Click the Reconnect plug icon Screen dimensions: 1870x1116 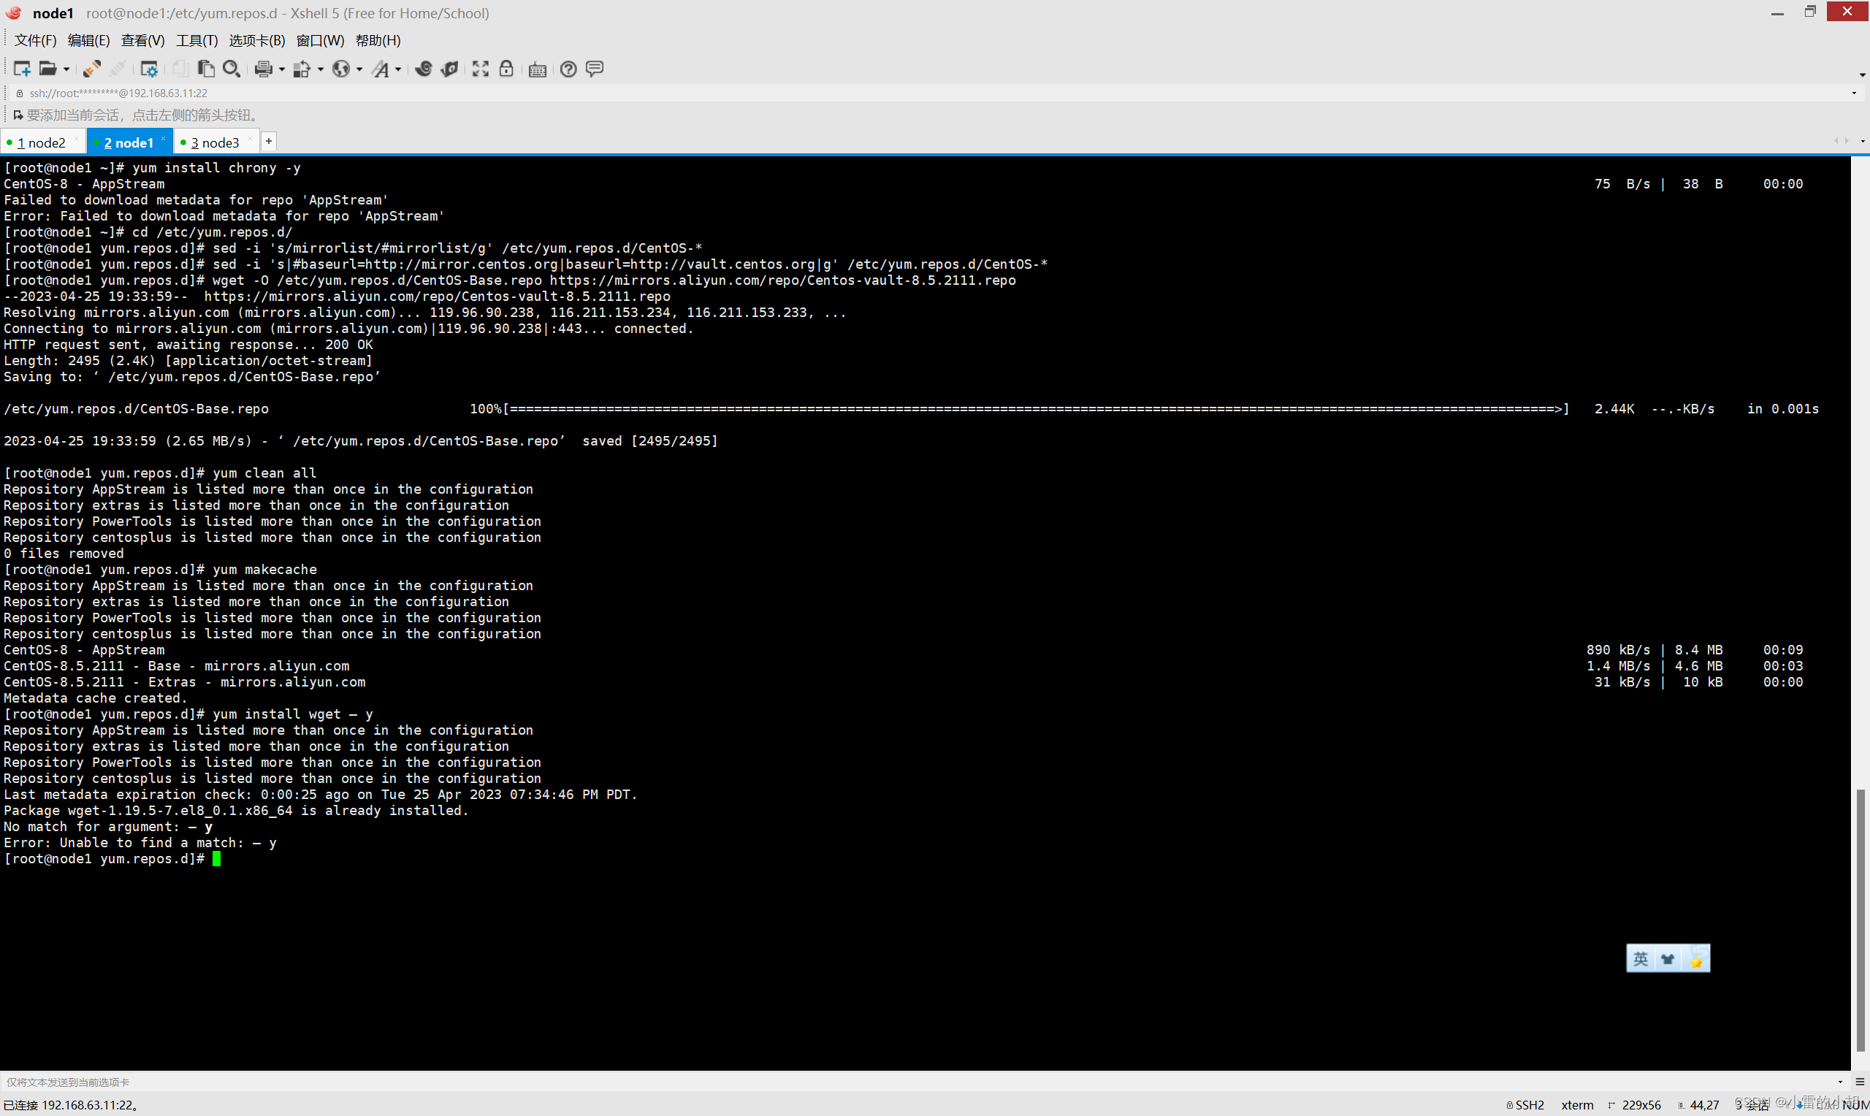coord(92,69)
